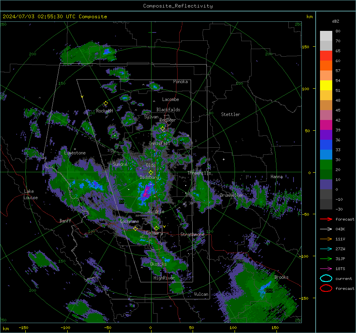This screenshot has height=333, width=356.
Task: Click the cyan current ellipse legend icon
Action: click(x=326, y=278)
